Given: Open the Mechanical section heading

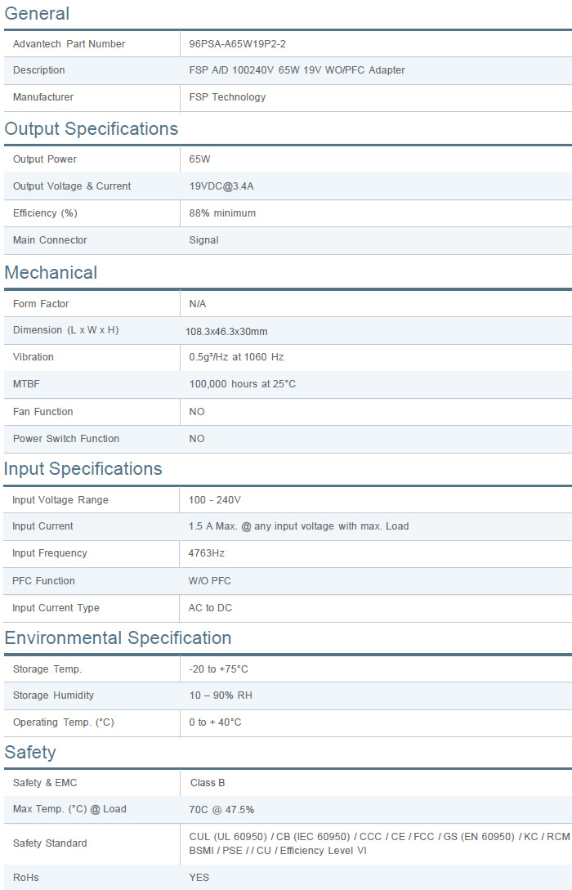Looking at the screenshot, I should coord(51,273).
